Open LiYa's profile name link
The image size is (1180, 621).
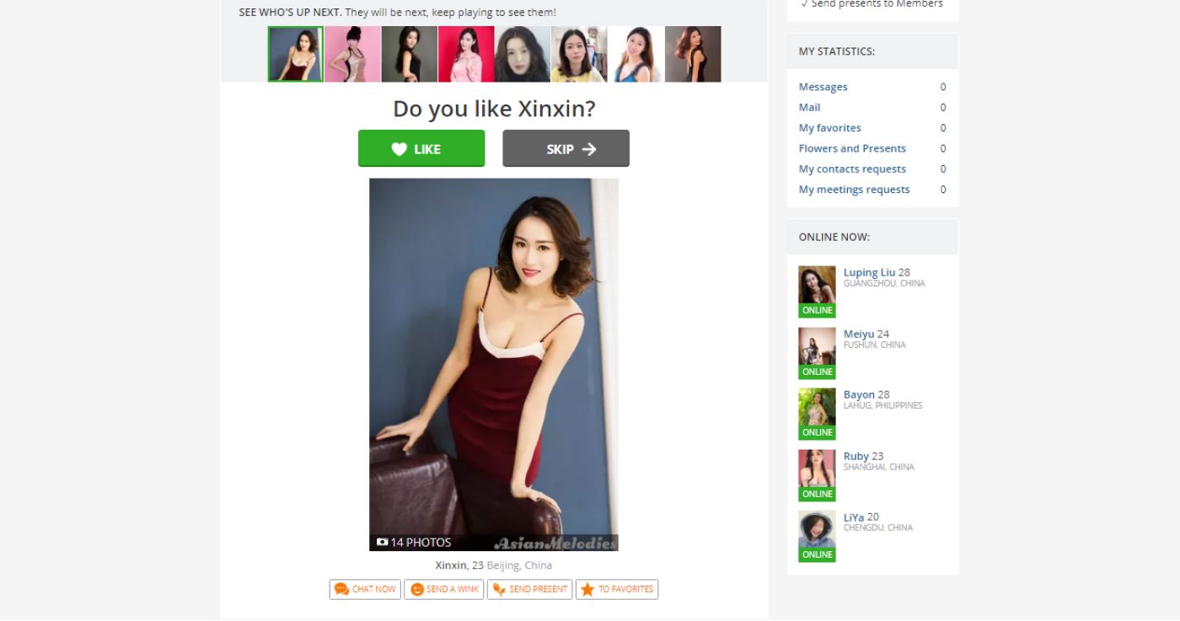pyautogui.click(x=854, y=517)
